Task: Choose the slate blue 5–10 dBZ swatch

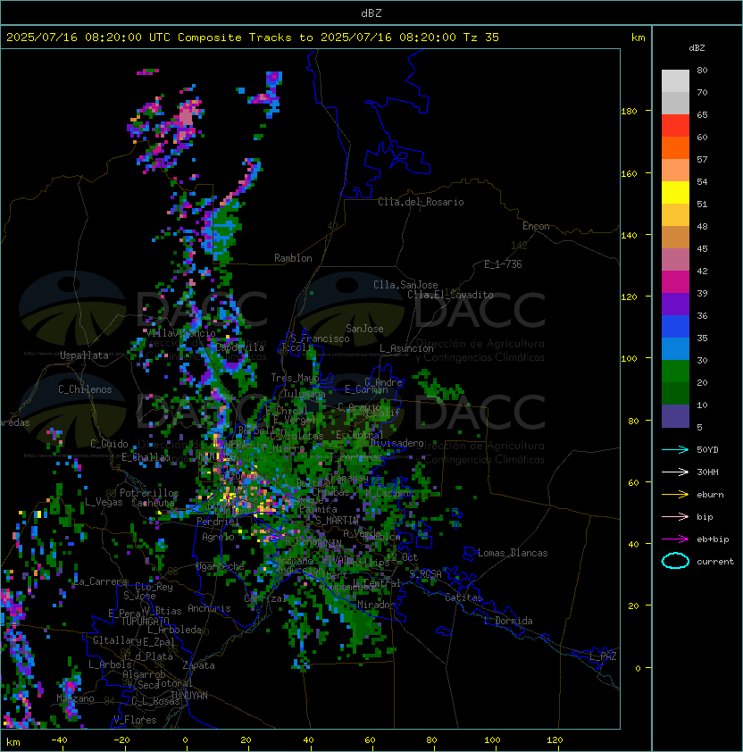Action: pos(675,416)
